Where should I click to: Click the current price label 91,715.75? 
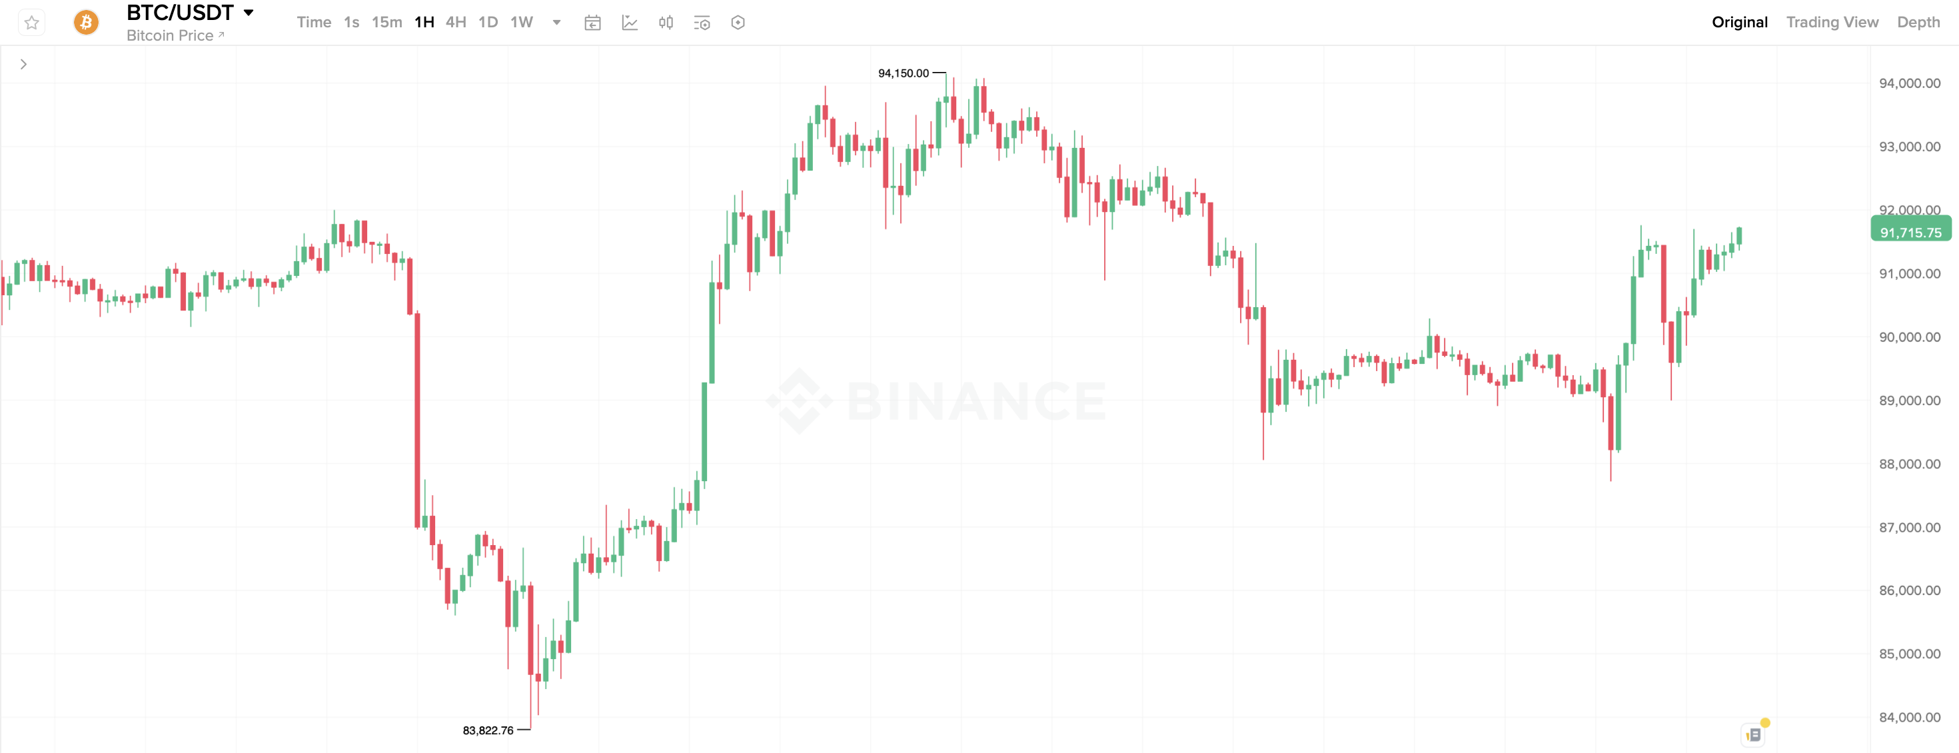pos(1910,233)
